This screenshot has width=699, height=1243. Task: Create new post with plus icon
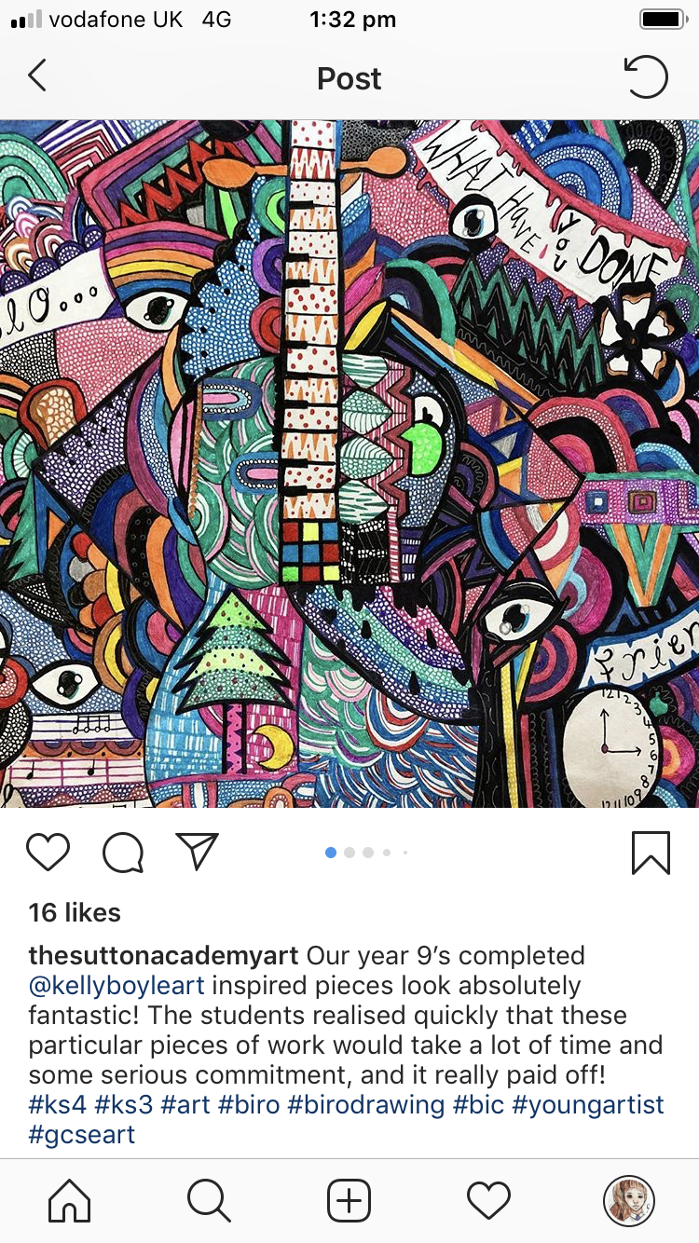[349, 1200]
